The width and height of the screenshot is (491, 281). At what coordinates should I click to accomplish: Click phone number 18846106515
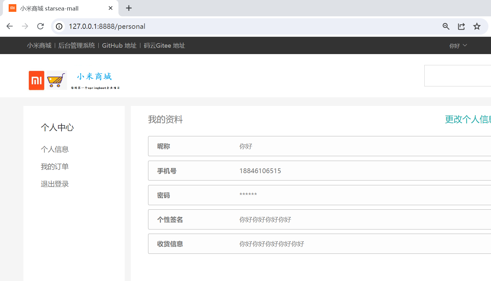click(x=260, y=171)
